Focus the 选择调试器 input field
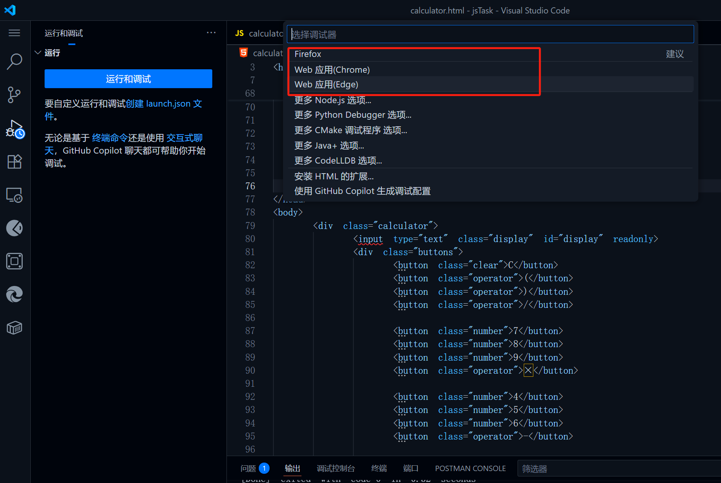The height and width of the screenshot is (483, 721). coord(490,34)
